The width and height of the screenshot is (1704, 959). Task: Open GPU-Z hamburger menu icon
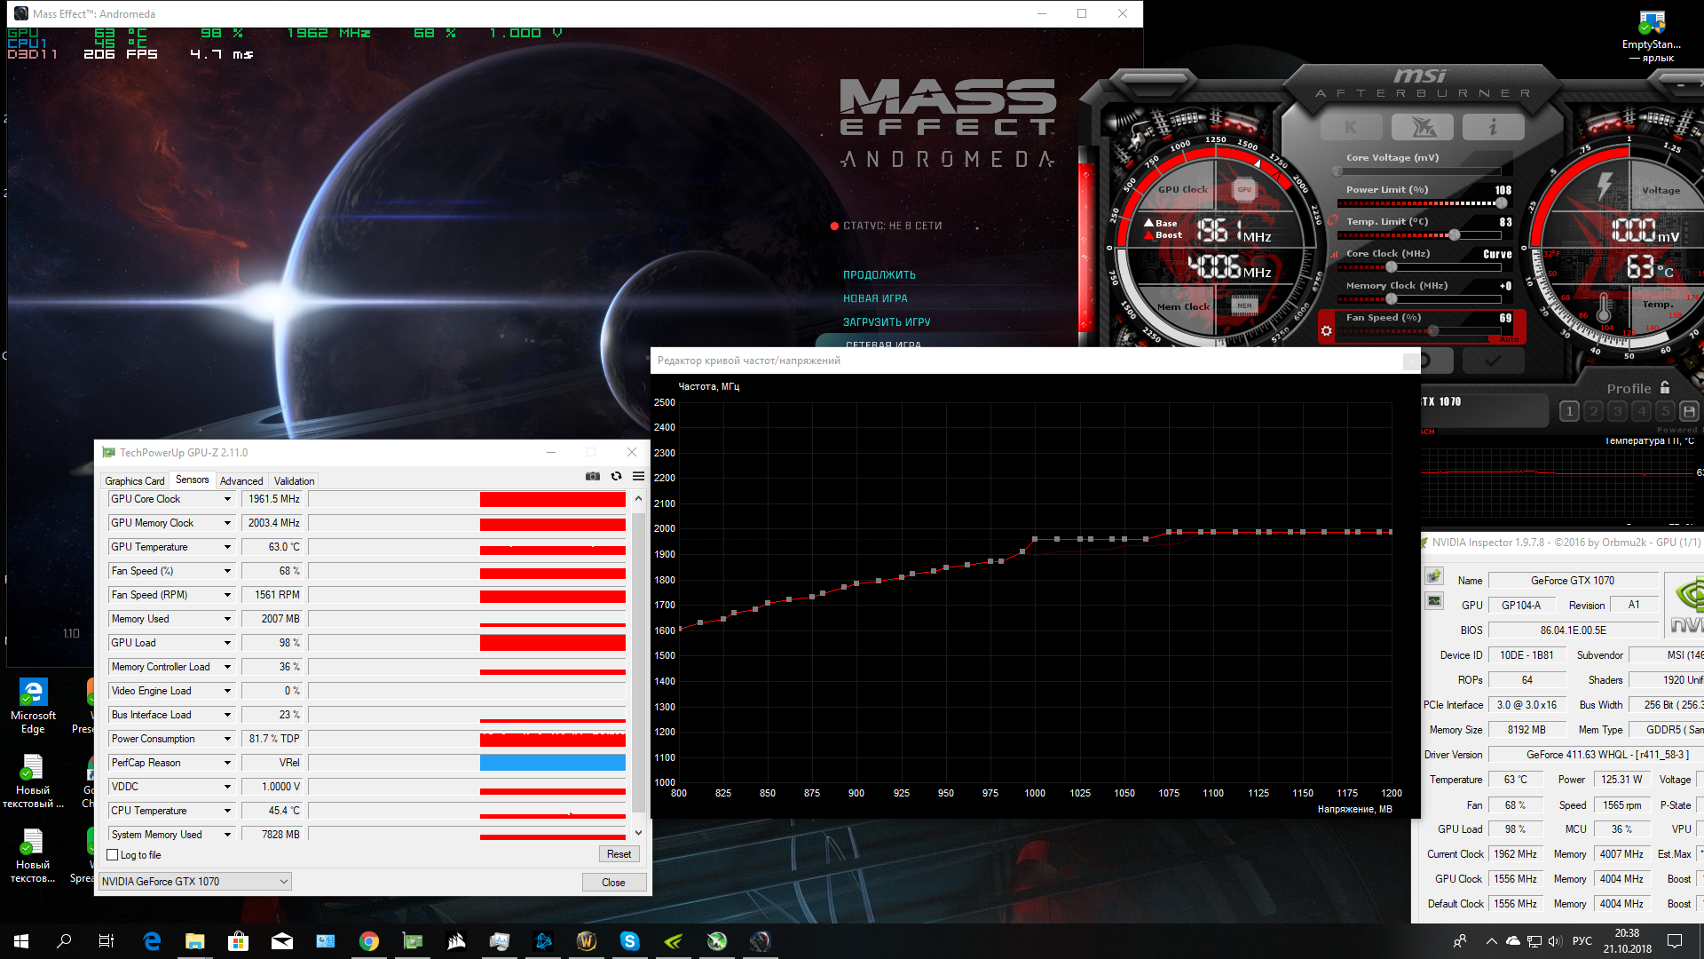(638, 477)
